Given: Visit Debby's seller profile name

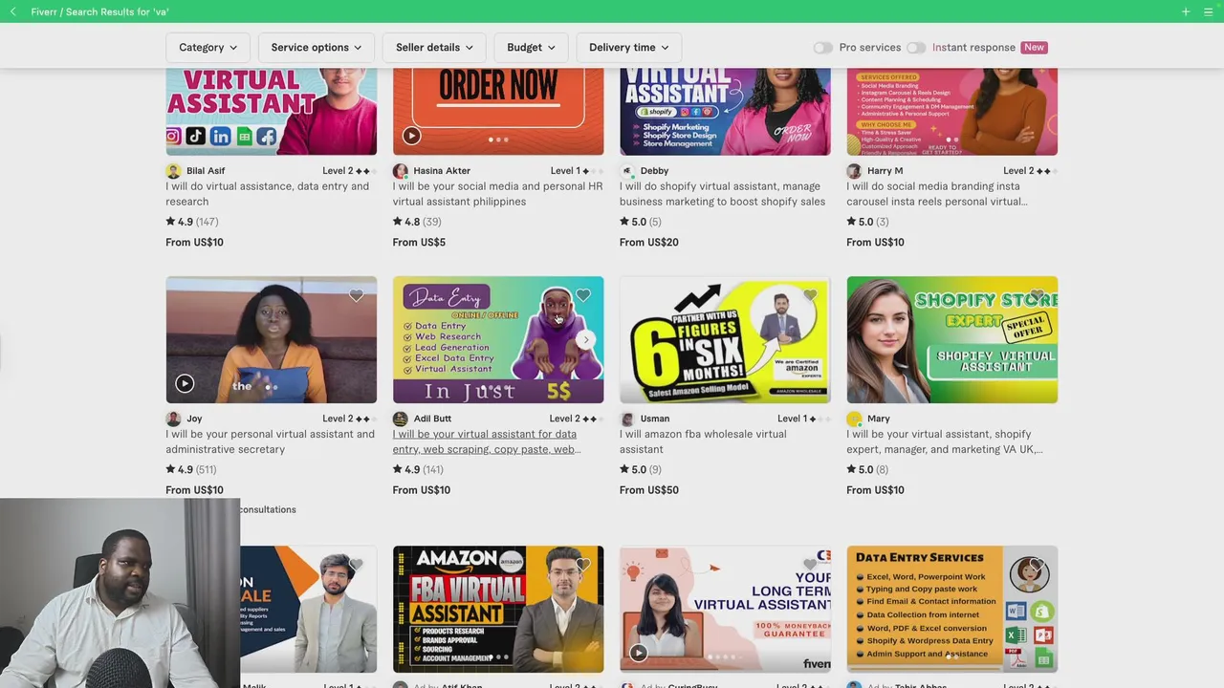Looking at the screenshot, I should coord(654,171).
